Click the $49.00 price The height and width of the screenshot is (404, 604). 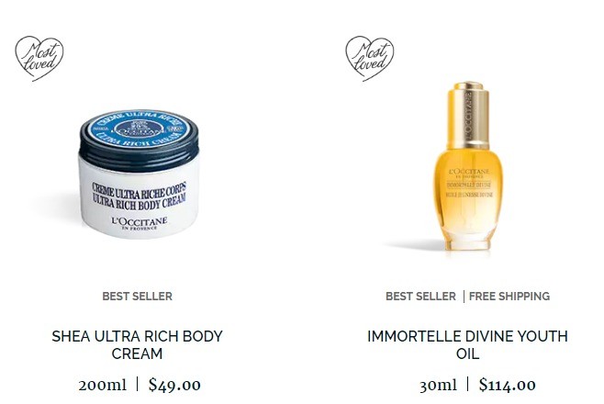click(174, 385)
